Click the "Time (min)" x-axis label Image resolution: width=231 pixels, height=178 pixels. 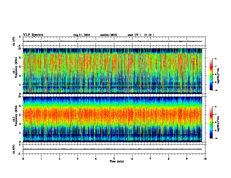[x=117, y=161]
